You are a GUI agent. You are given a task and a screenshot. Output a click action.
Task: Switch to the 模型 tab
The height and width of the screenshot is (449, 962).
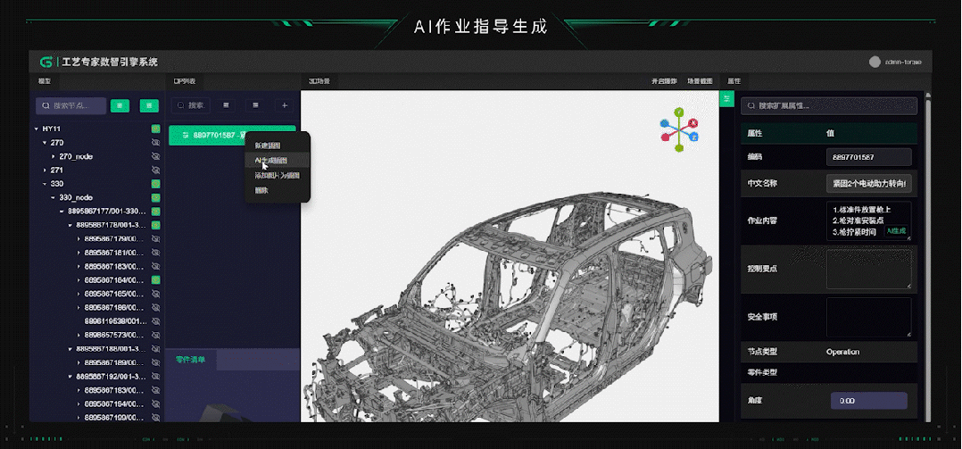point(45,81)
